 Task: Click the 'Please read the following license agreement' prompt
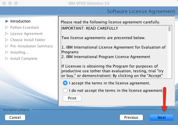[x=110, y=22]
